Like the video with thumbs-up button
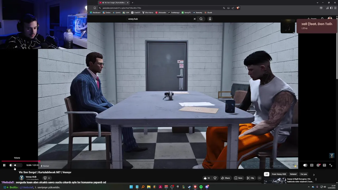 click(207, 178)
